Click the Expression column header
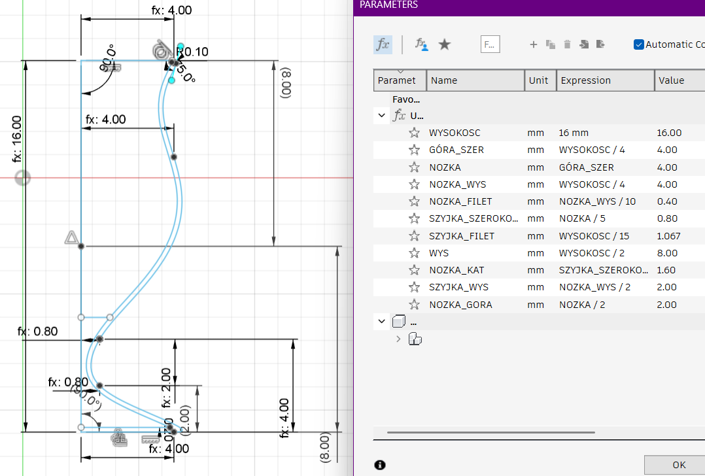The height and width of the screenshot is (476, 705). point(605,80)
